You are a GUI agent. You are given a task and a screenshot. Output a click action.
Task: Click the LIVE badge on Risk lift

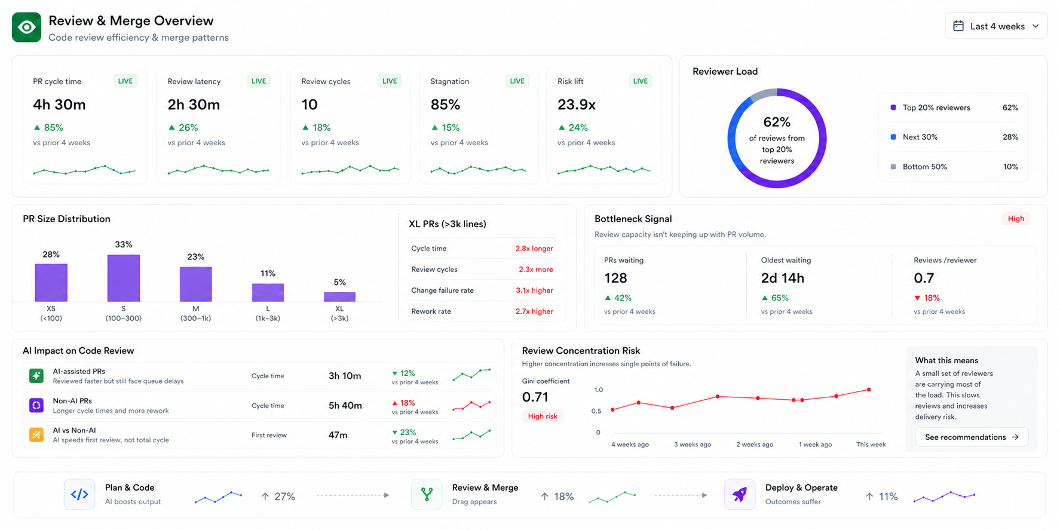click(641, 81)
